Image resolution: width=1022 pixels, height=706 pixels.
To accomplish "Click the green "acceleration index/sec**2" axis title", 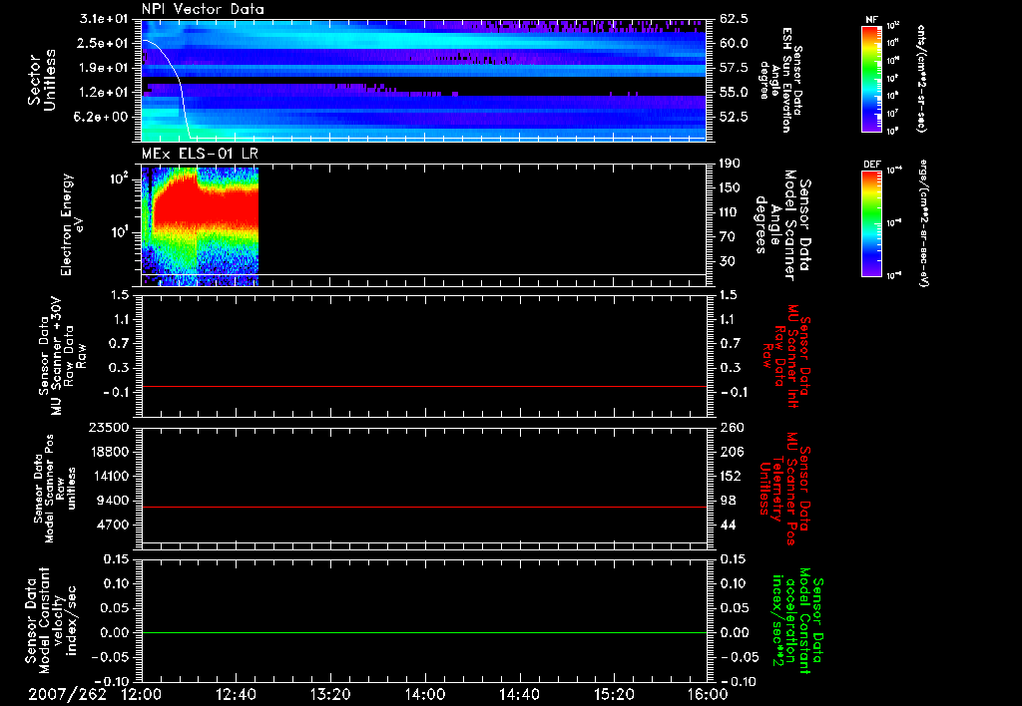I will coord(785,619).
